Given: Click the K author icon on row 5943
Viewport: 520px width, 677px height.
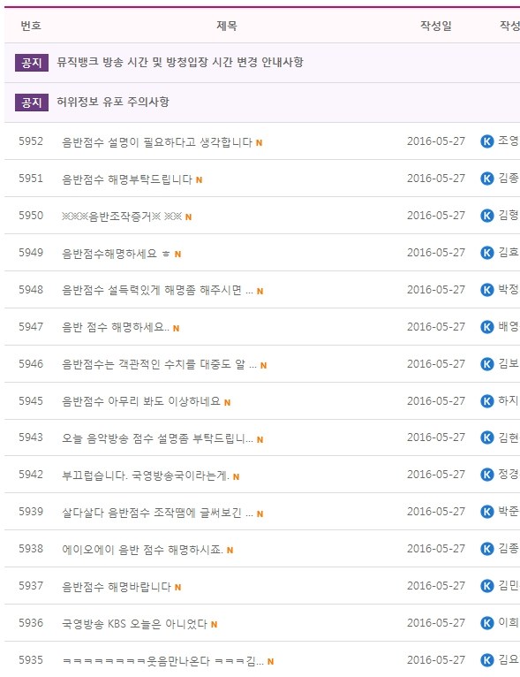Looking at the screenshot, I should coord(486,437).
